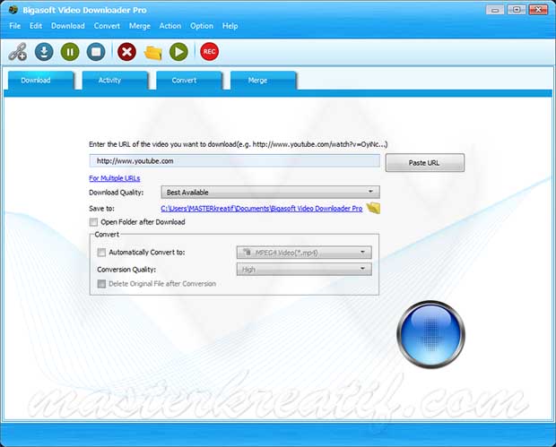
Task: Click the Paste URL link-chain toolbar icon
Action: point(18,52)
